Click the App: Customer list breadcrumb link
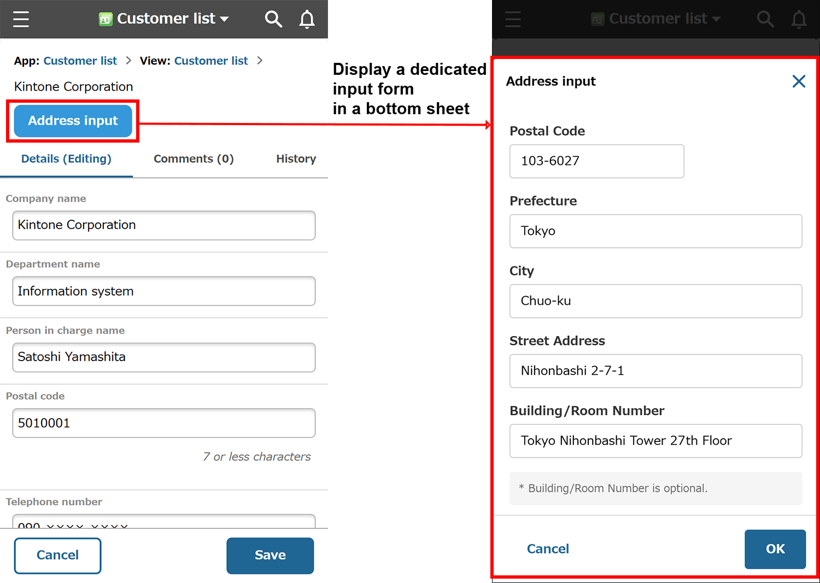 [80, 61]
